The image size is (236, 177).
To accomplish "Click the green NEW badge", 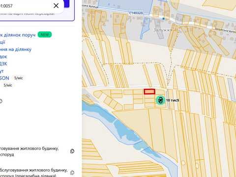I will 45,34.
